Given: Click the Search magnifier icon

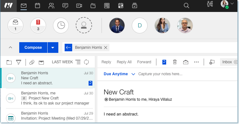Looking at the screenshot, I should [186, 6].
